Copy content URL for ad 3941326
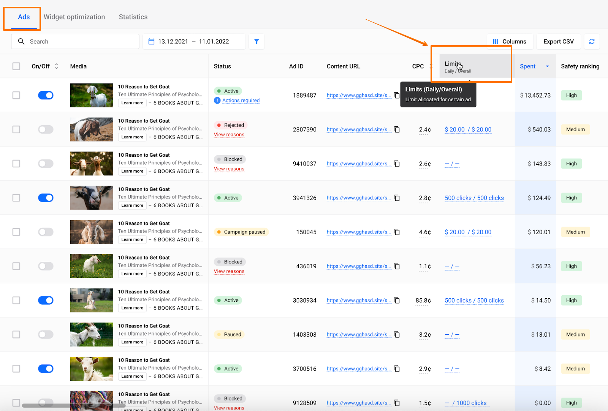The image size is (608, 411). pyautogui.click(x=397, y=198)
